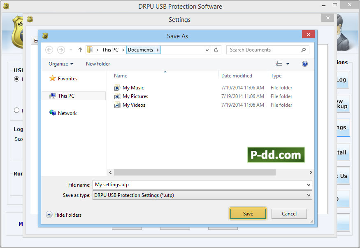This screenshot has height=248, width=360.
Task: Click the DRPU main window app icon
Action: click(x=6, y=6)
